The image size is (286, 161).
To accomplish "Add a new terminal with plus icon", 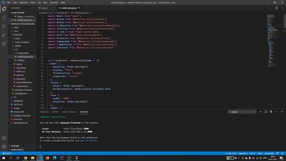I will click(260, 112).
